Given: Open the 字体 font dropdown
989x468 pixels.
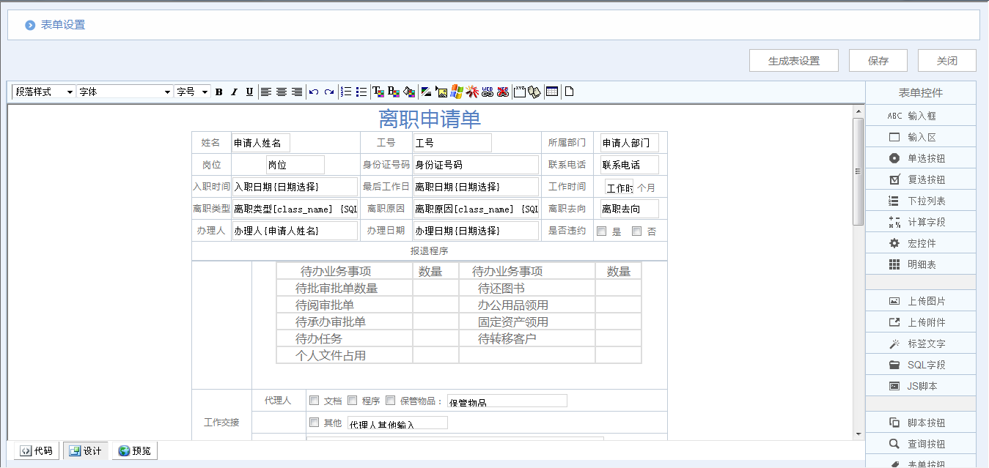Looking at the screenshot, I should [x=125, y=92].
